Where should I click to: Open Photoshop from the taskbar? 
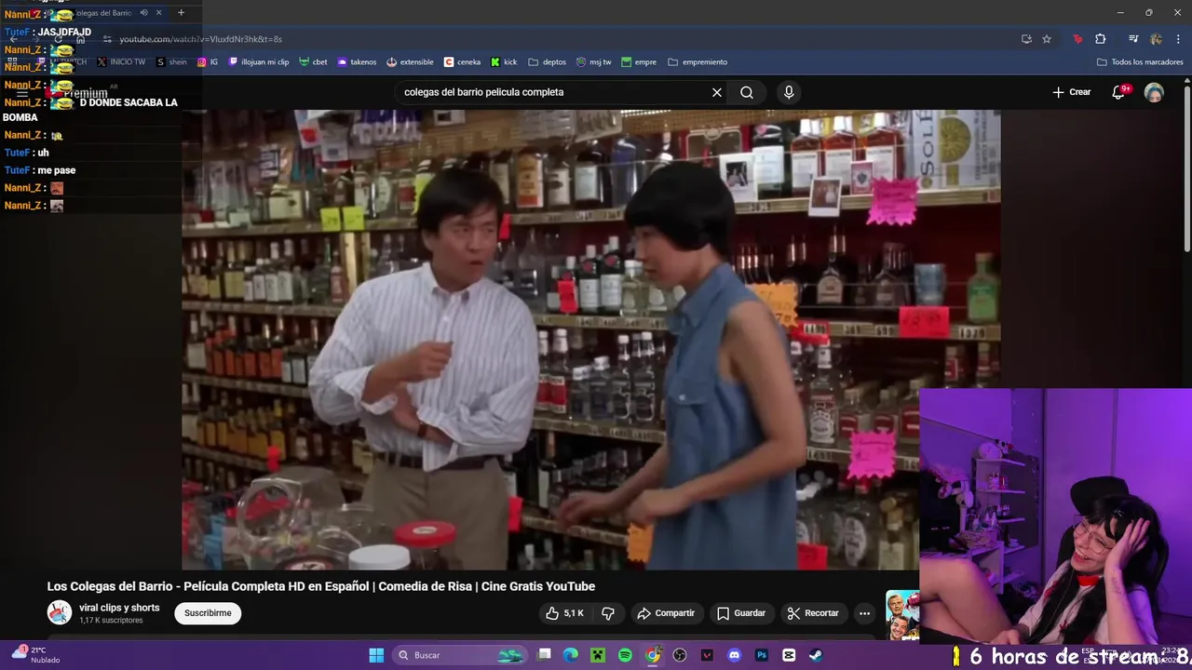tap(762, 655)
